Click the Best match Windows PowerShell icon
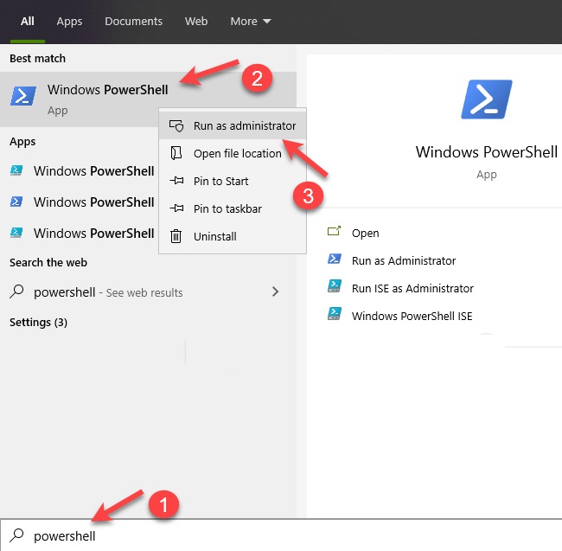Screen dimensions: 562x551 23,96
